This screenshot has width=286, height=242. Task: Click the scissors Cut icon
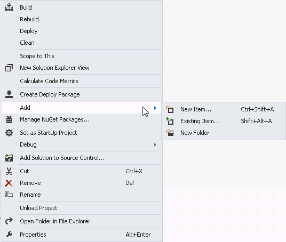click(9, 171)
